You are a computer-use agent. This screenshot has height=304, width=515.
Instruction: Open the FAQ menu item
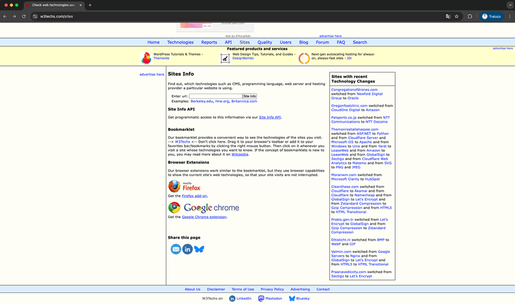pyautogui.click(x=341, y=43)
